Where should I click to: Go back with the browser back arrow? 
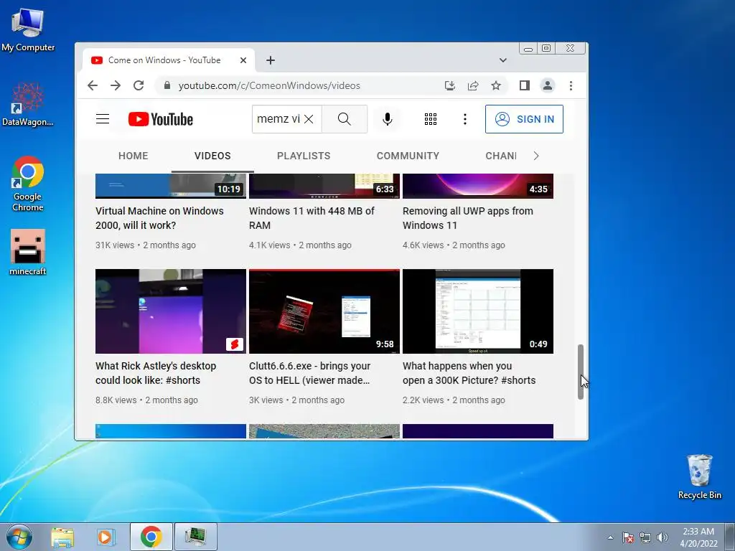pyautogui.click(x=93, y=85)
